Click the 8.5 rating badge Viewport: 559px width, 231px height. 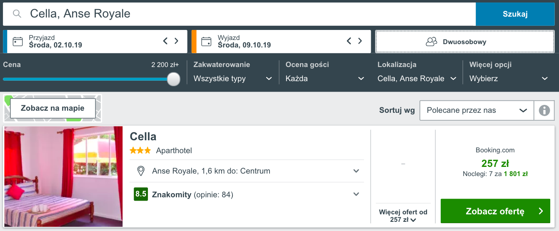(x=141, y=194)
